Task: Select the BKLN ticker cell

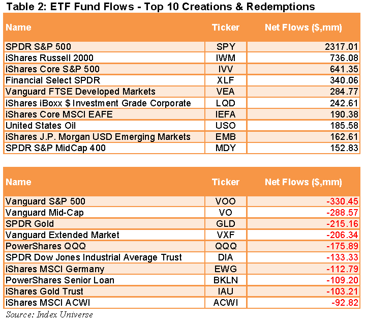Action: pos(225,280)
